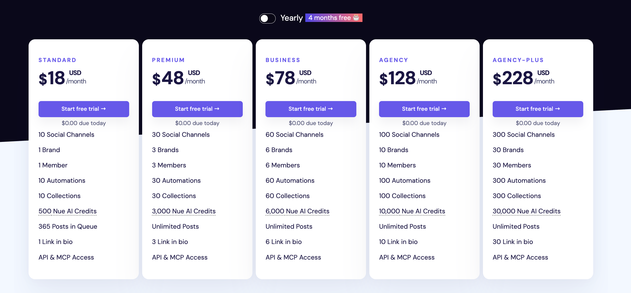This screenshot has width=631, height=293.
Task: Click the cake emoji in free months badge
Action: click(356, 17)
